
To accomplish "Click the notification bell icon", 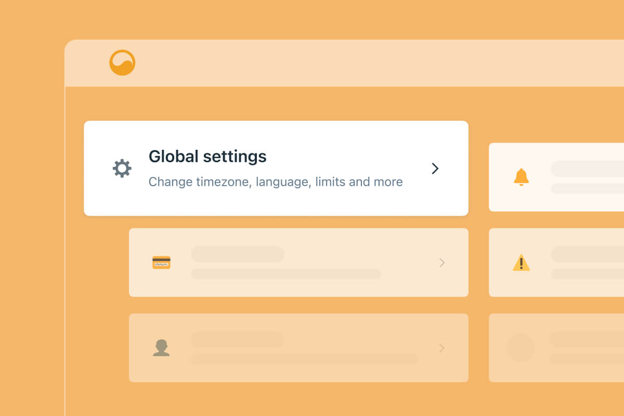I will pyautogui.click(x=521, y=177).
